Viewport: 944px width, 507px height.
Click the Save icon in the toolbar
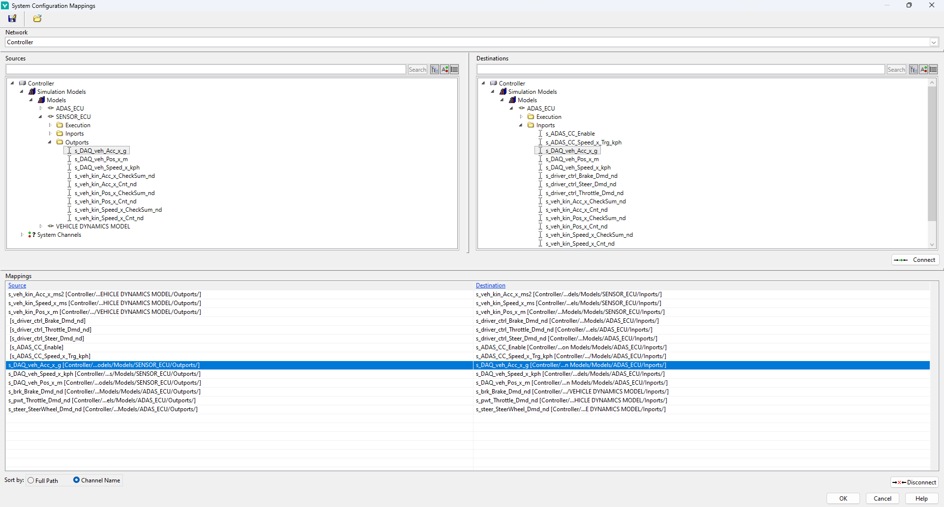pyautogui.click(x=12, y=19)
